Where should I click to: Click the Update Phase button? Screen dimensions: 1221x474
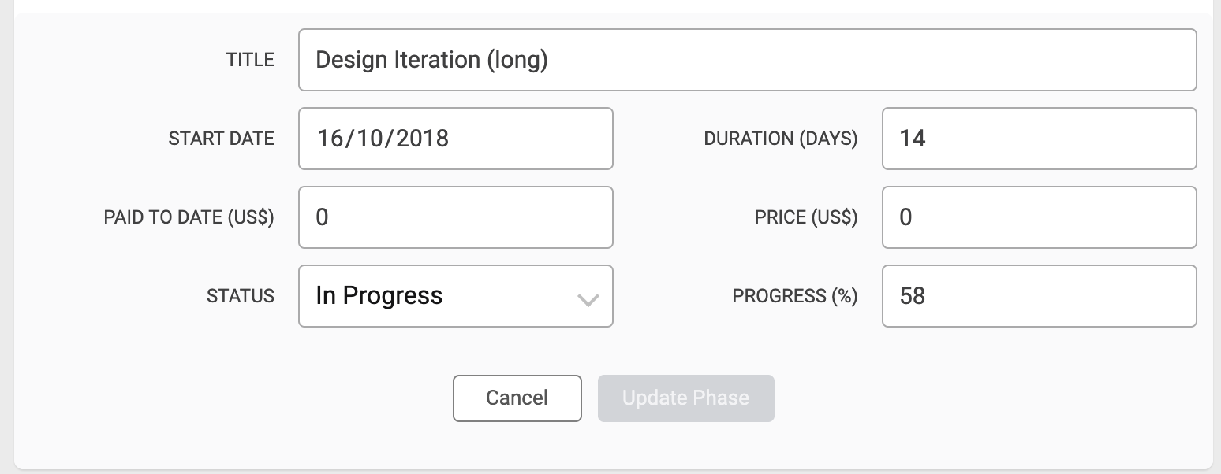[685, 398]
